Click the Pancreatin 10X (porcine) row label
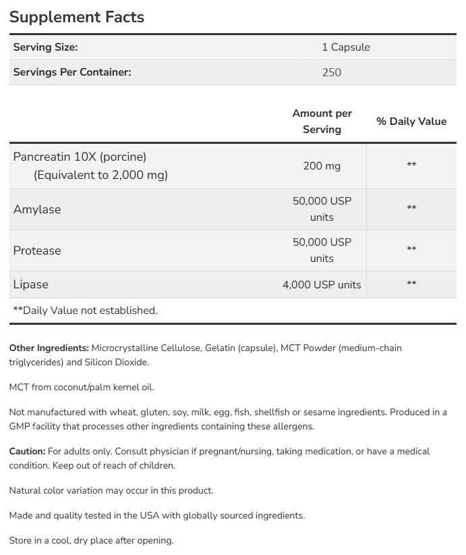 coord(80,157)
